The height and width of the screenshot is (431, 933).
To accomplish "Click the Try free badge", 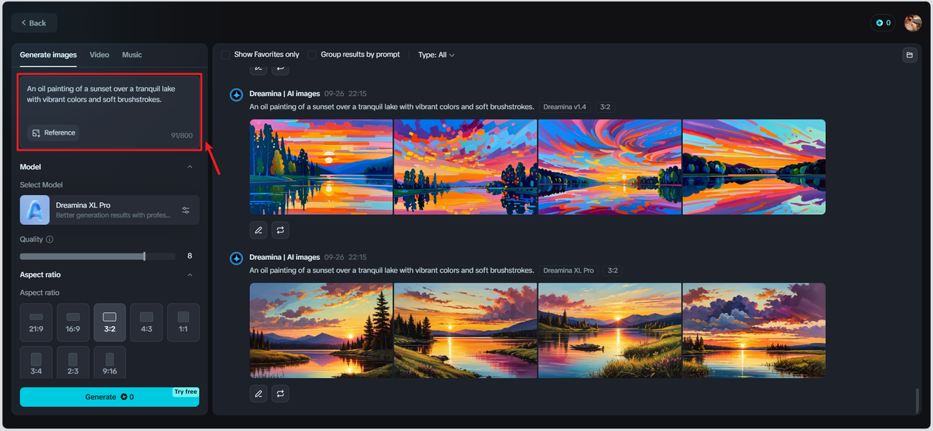I will coord(185,392).
